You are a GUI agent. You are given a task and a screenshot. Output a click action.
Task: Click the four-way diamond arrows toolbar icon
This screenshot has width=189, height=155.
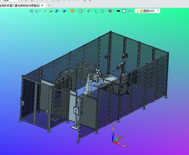pos(88,11)
